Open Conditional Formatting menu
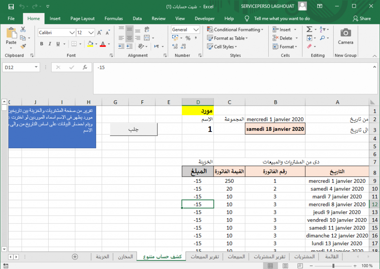This screenshot has width=380, height=269. [x=235, y=30]
